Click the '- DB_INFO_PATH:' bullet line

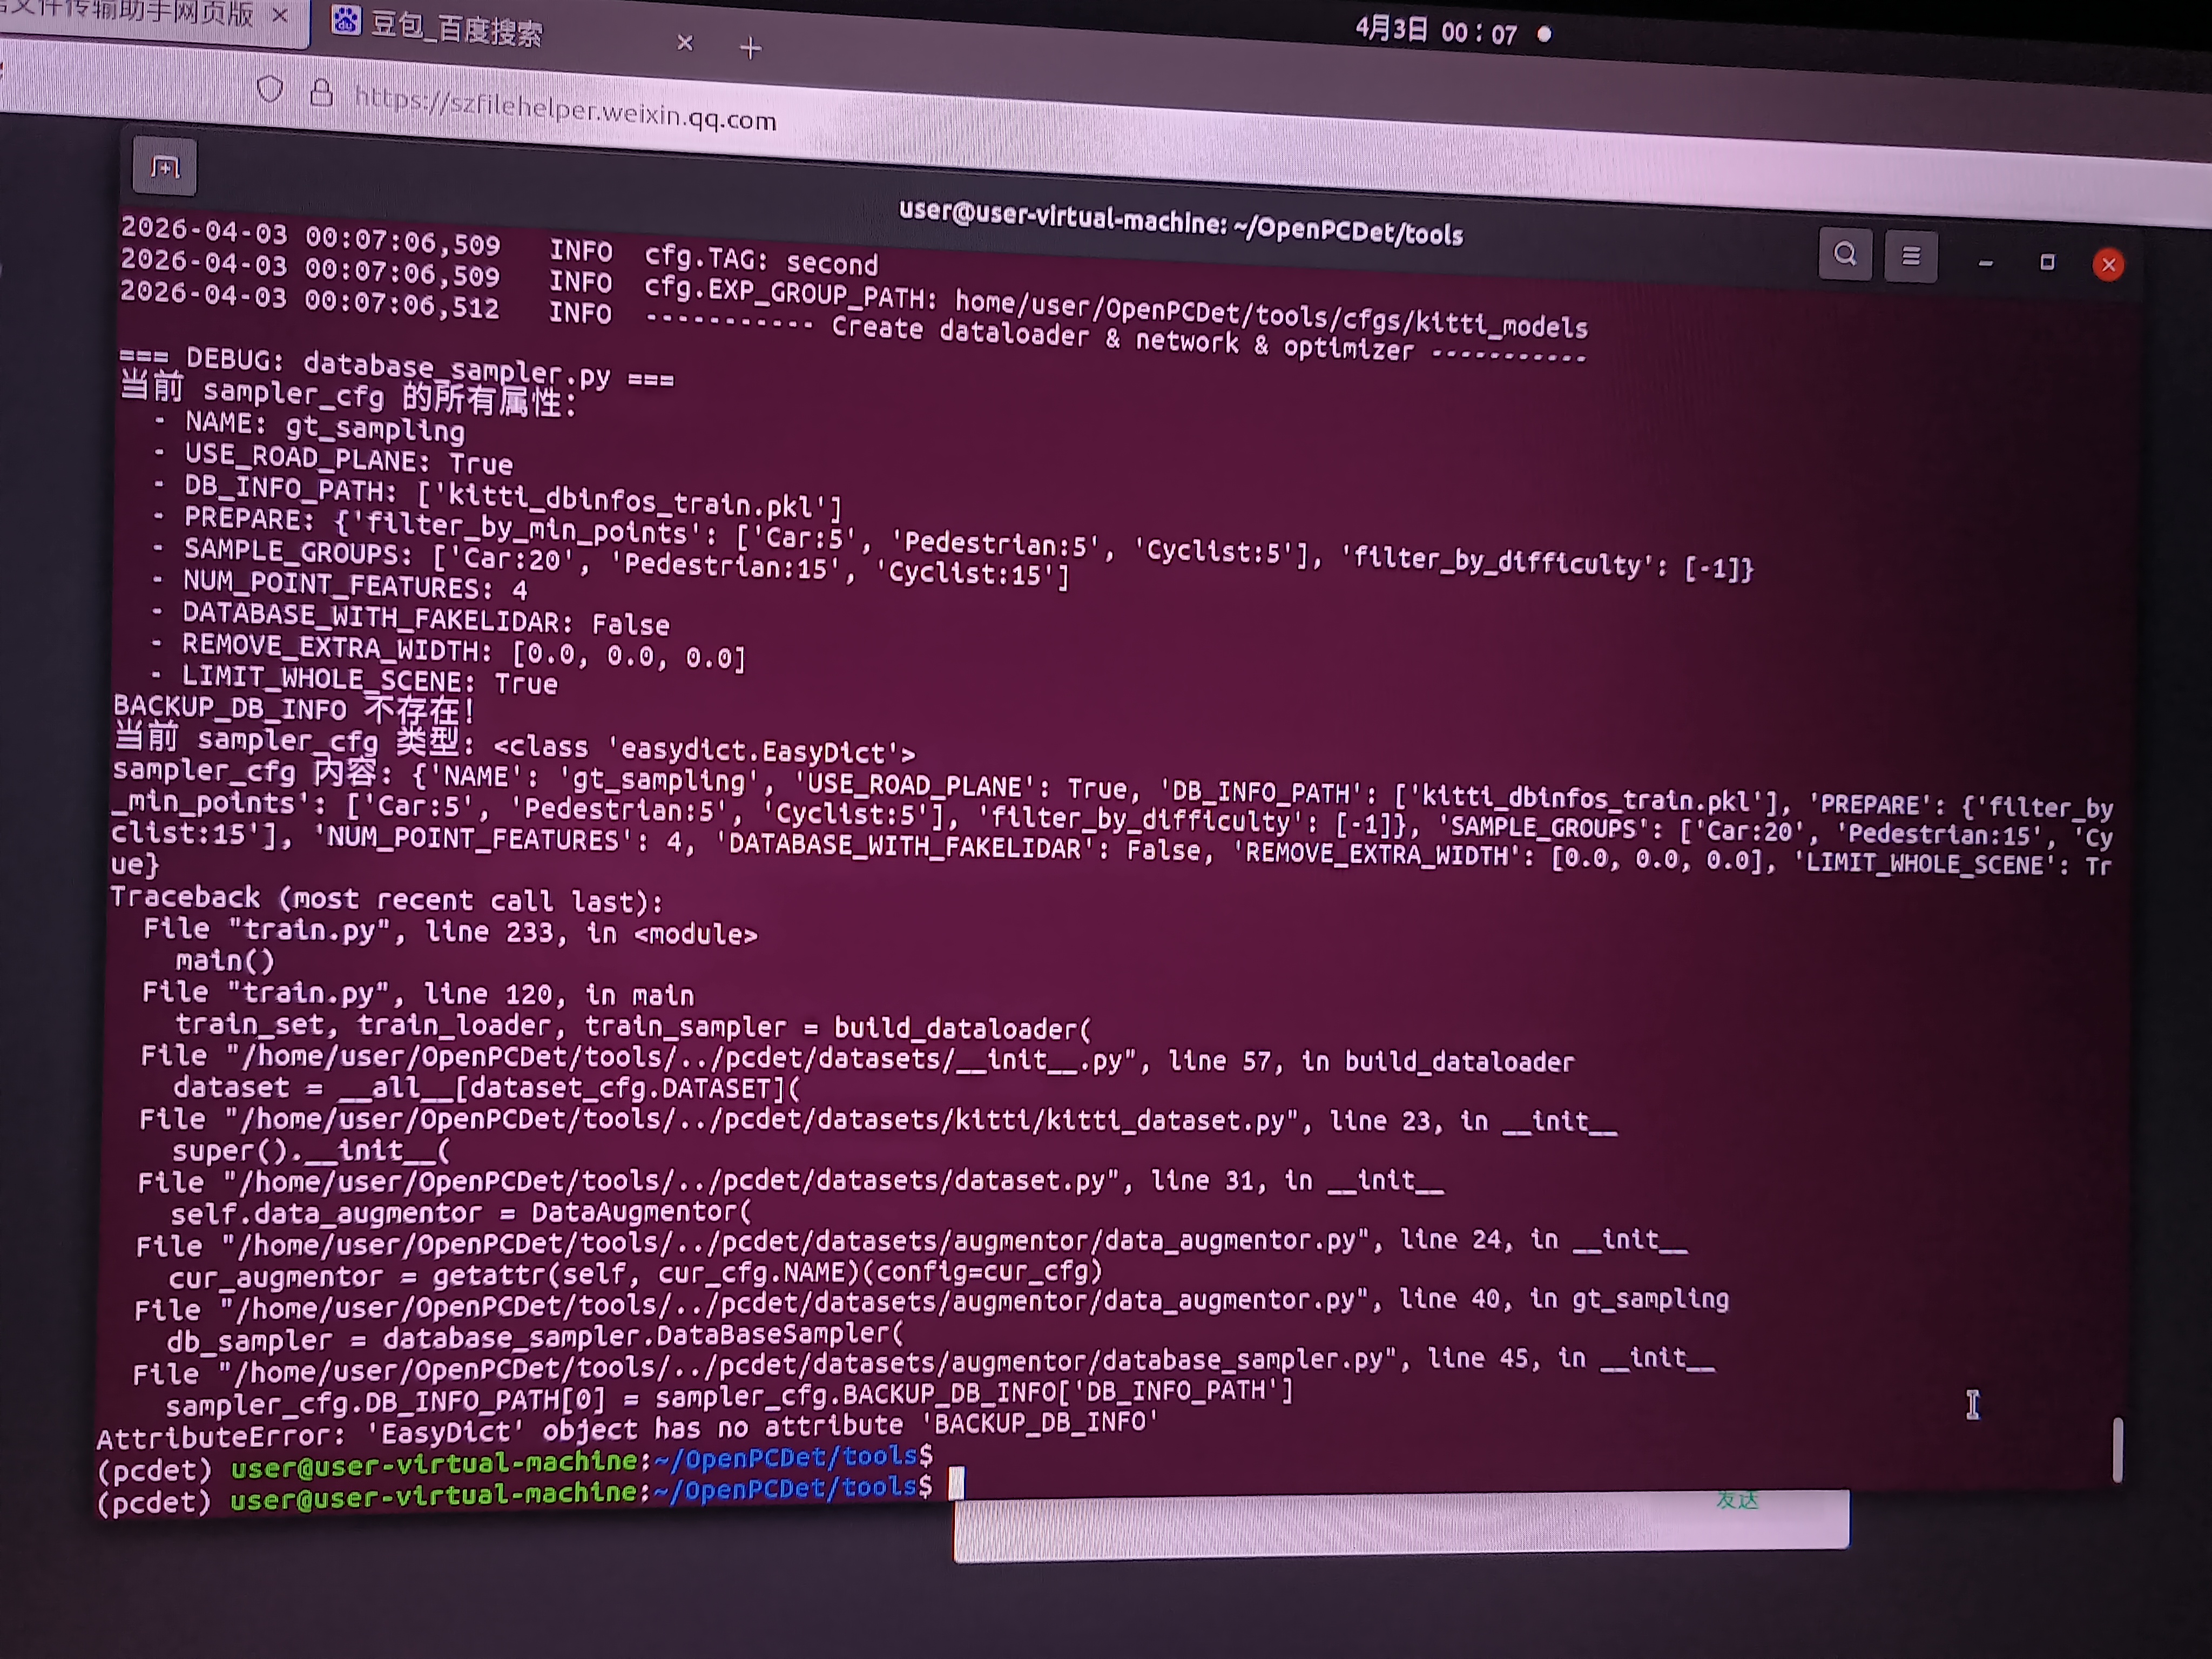(499, 496)
